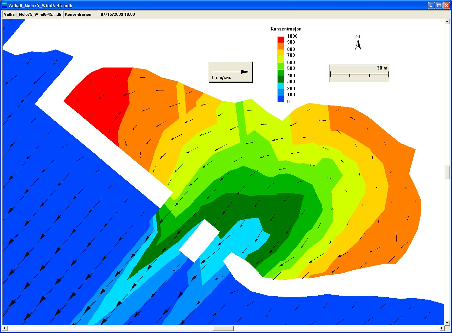The height and width of the screenshot is (333, 452).
Task: Click the green 400 legend swatch
Action: (x=281, y=73)
